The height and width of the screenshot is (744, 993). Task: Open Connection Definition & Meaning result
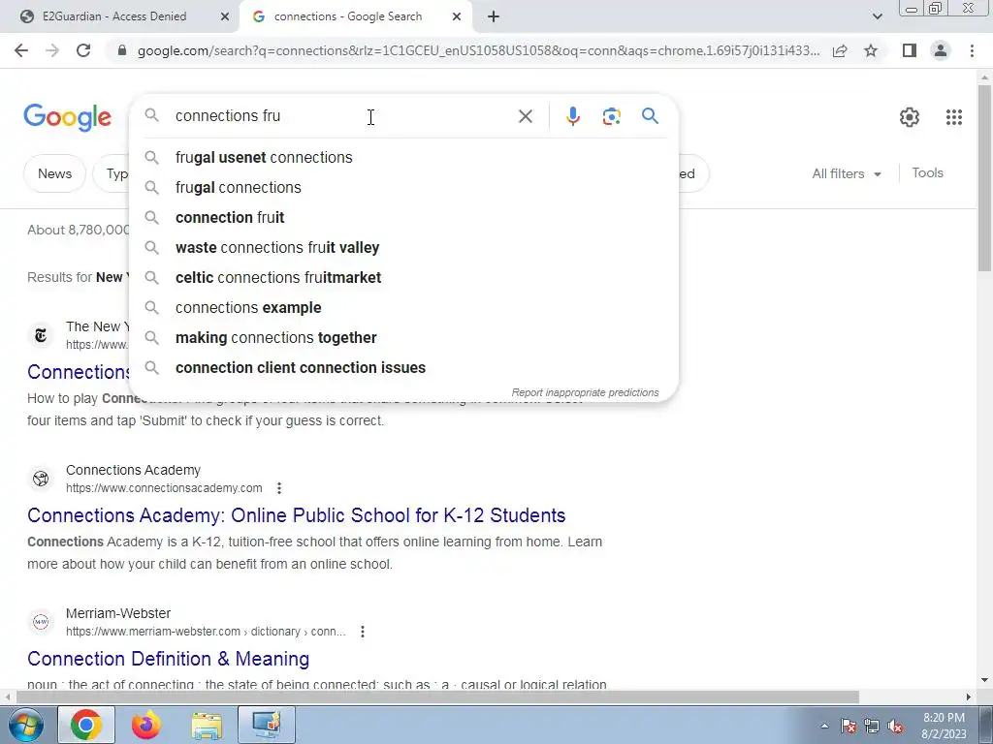(169, 659)
